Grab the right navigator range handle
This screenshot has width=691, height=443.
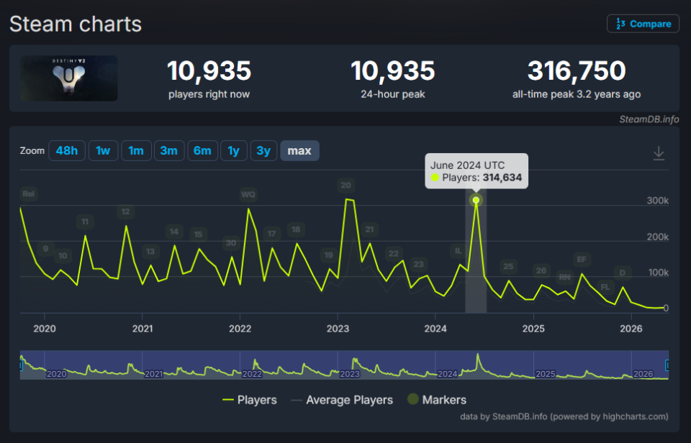point(667,365)
